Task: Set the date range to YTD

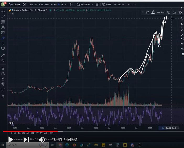Action: 33,133
